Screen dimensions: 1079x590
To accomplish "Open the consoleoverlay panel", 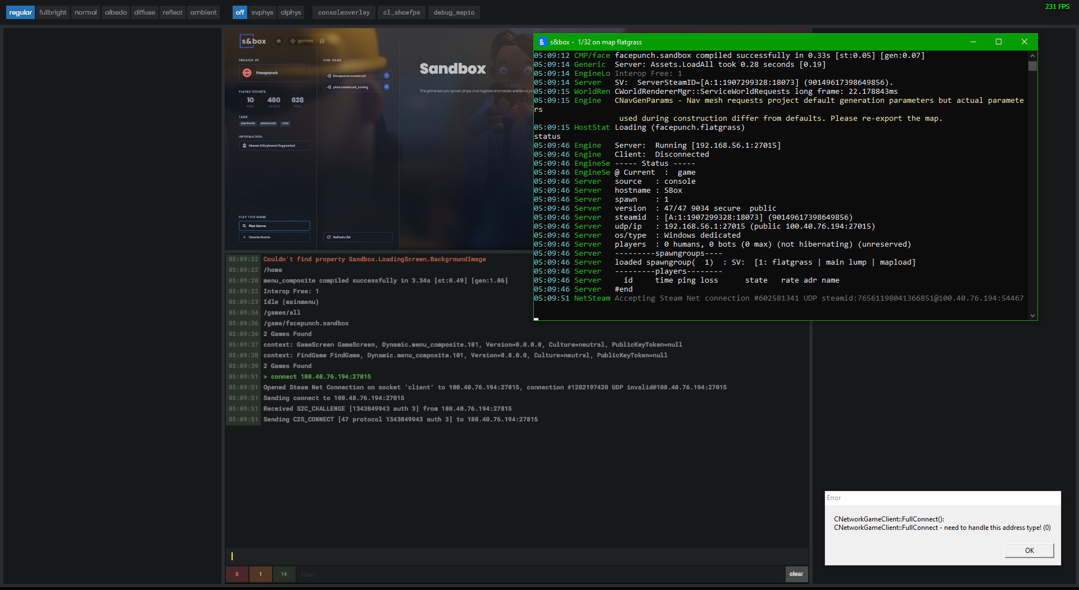I will tap(343, 12).
